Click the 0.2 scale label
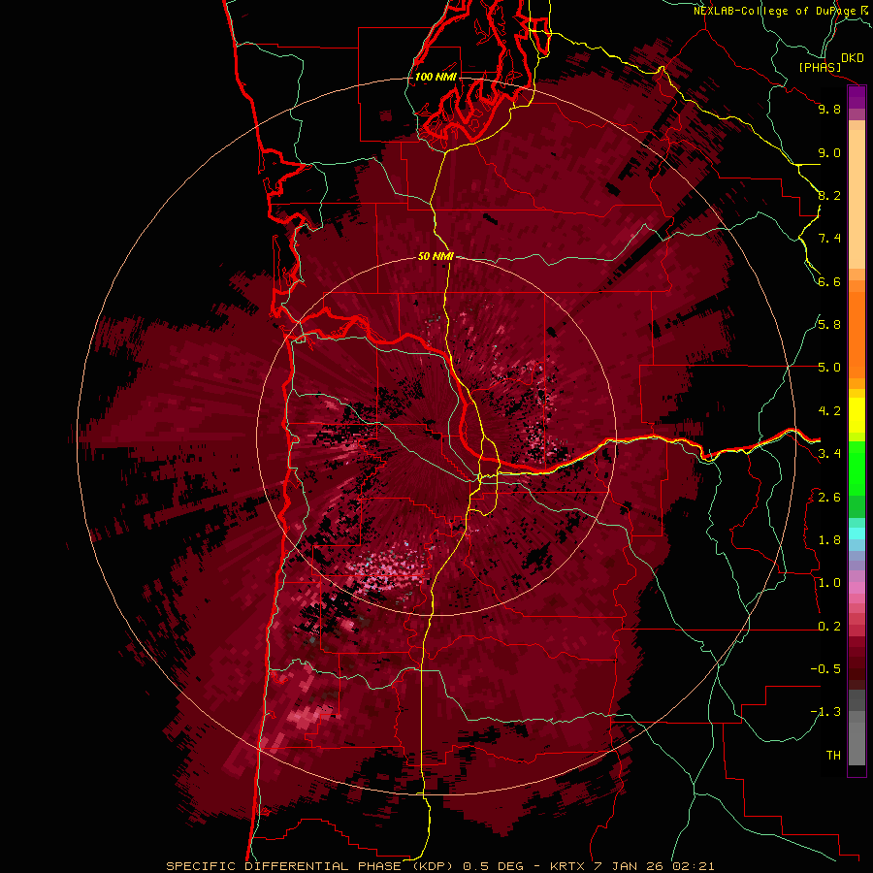 (x=829, y=627)
